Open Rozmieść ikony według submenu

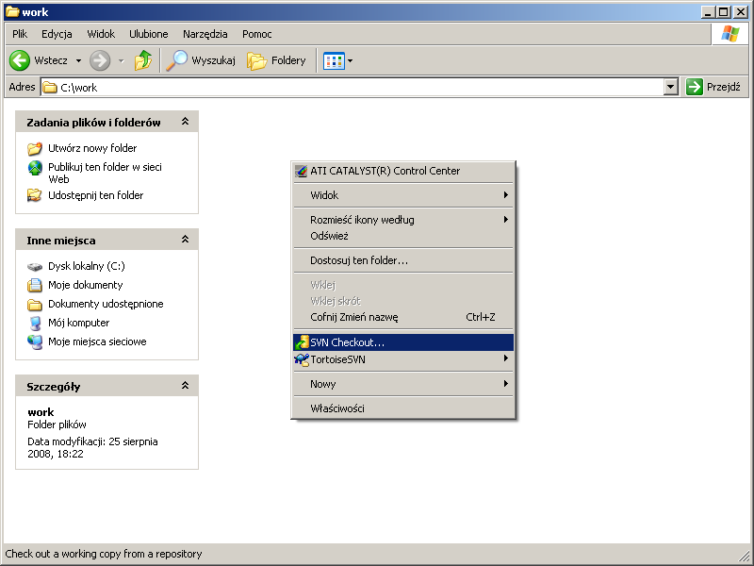403,220
